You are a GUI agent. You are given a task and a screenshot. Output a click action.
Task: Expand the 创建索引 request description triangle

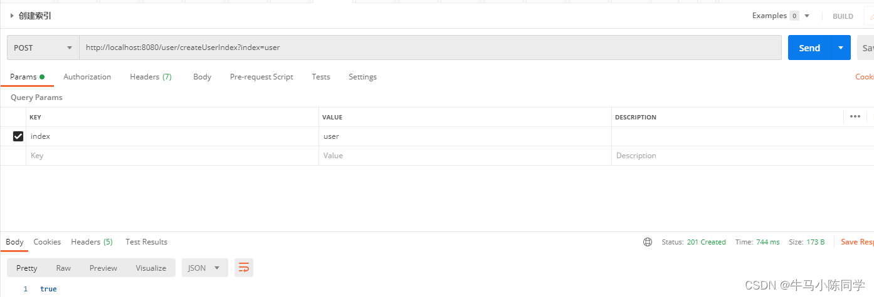[12, 16]
